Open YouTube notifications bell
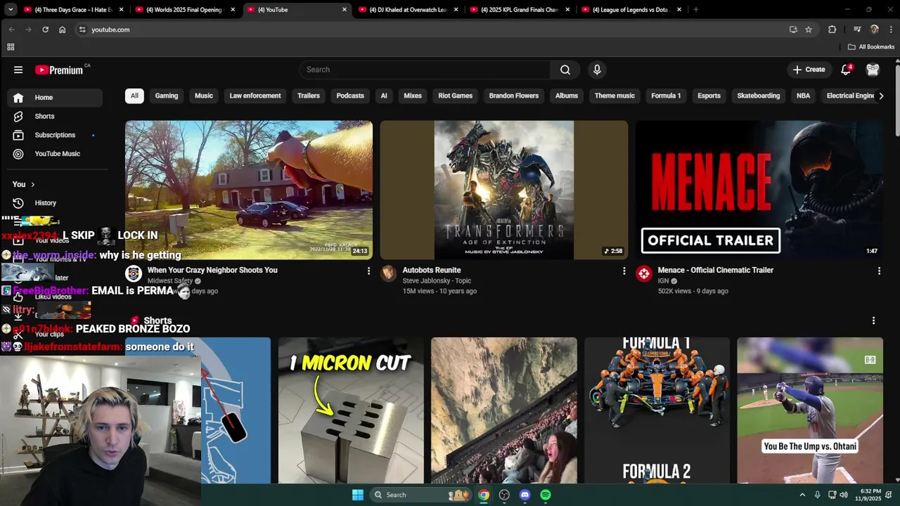The height and width of the screenshot is (506, 900). tap(846, 70)
